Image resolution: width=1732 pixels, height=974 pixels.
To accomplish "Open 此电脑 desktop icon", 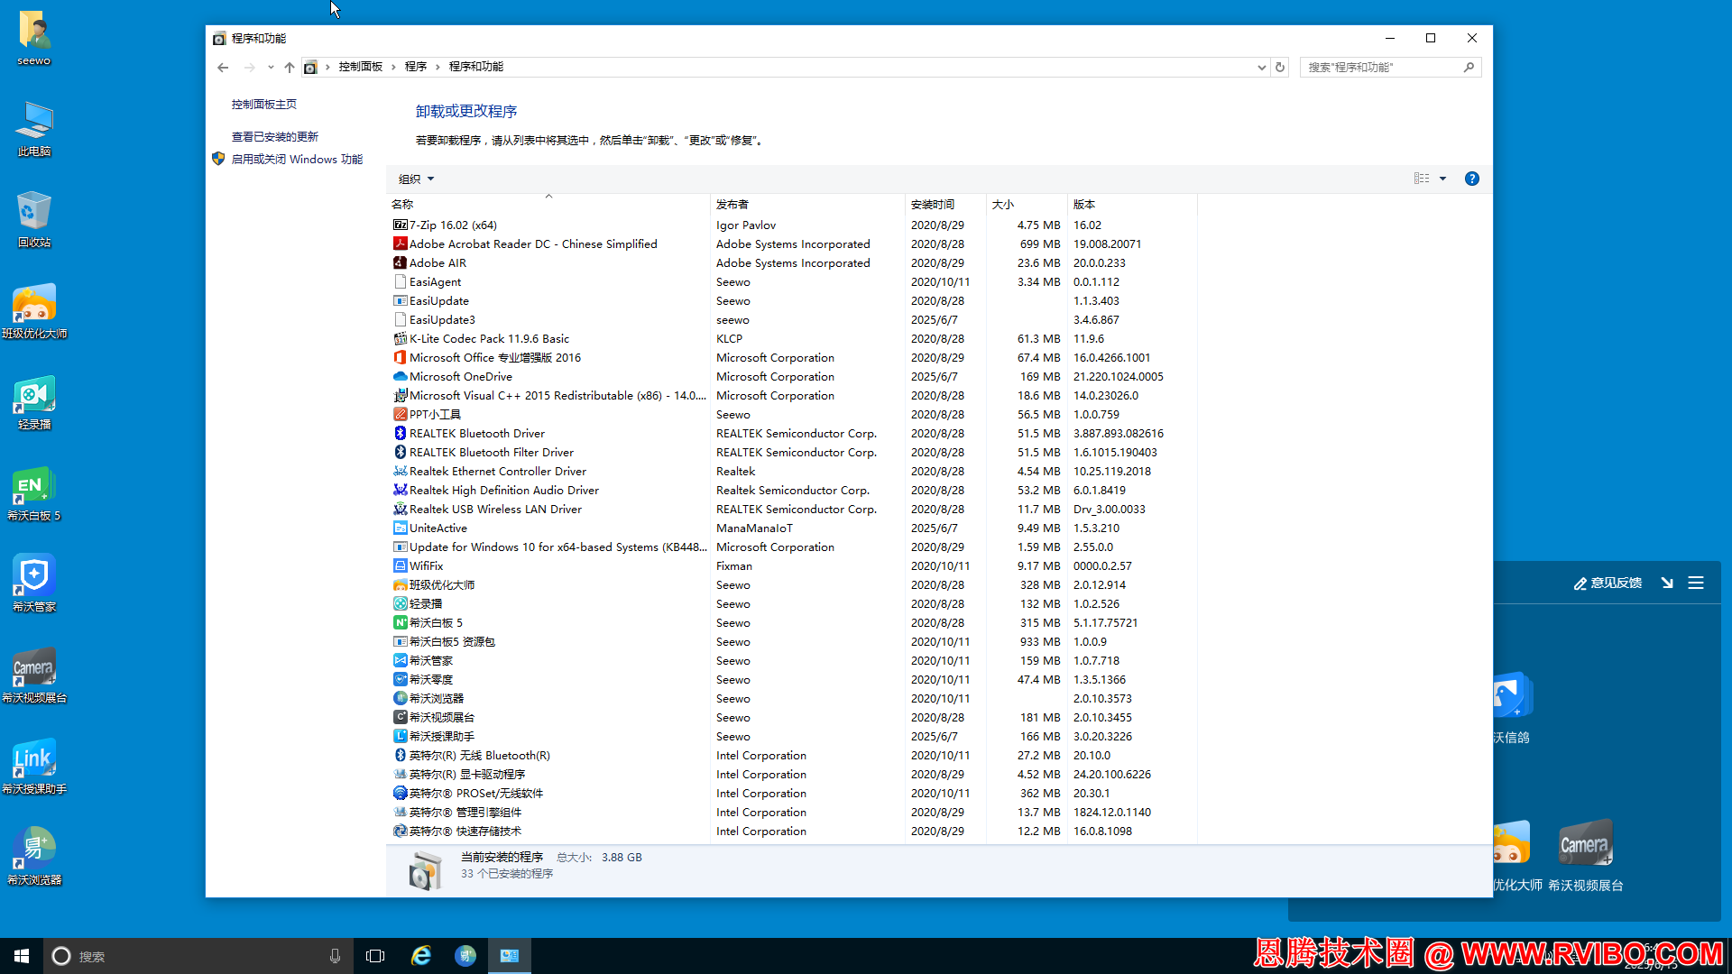I will coord(34,129).
